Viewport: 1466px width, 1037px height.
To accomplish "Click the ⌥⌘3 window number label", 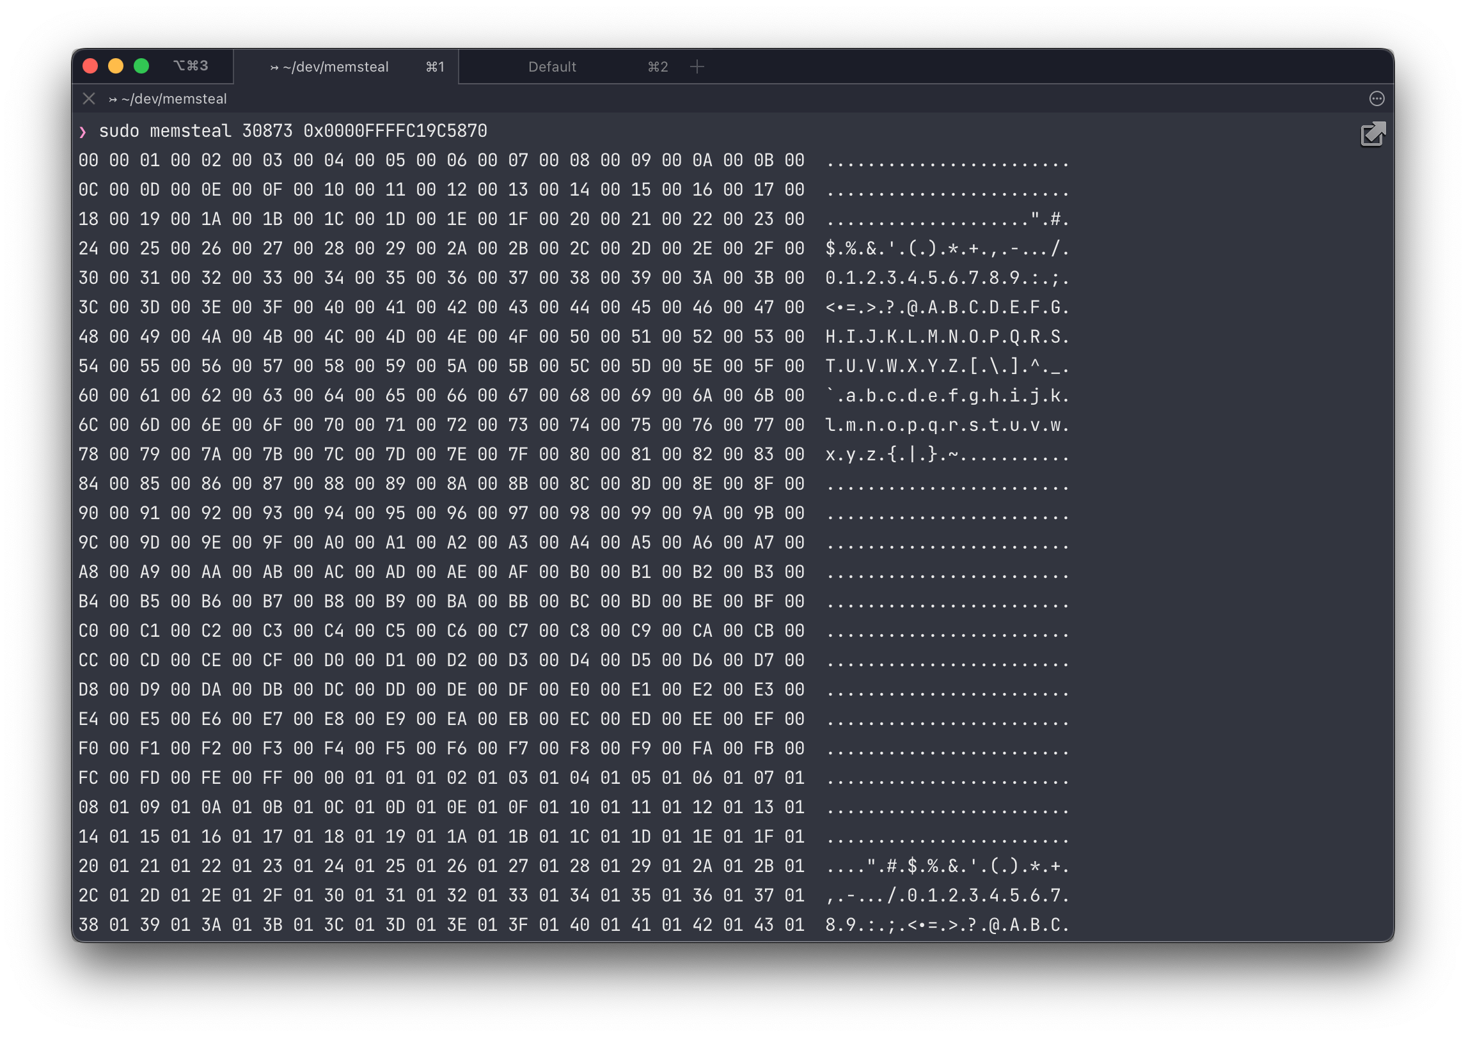I will 191,66.
